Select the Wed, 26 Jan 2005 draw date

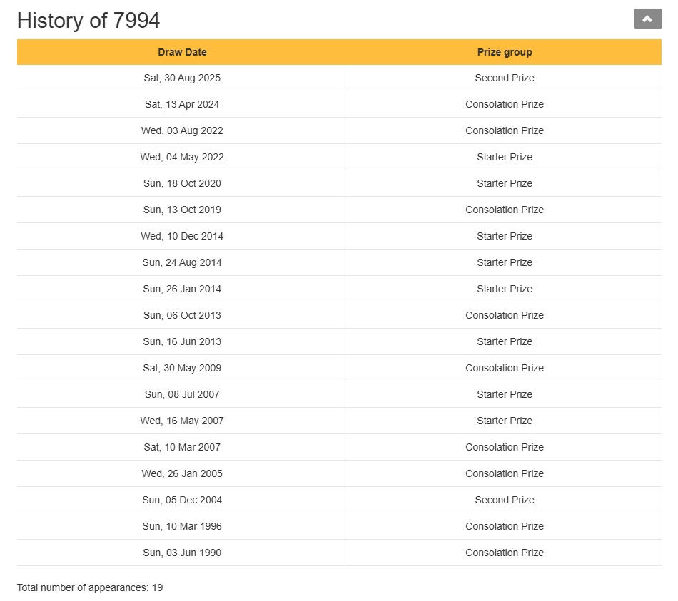click(x=182, y=473)
